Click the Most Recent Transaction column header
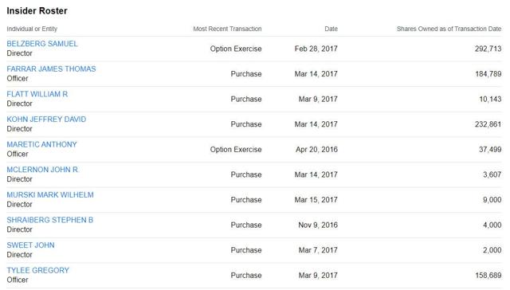 coord(227,29)
